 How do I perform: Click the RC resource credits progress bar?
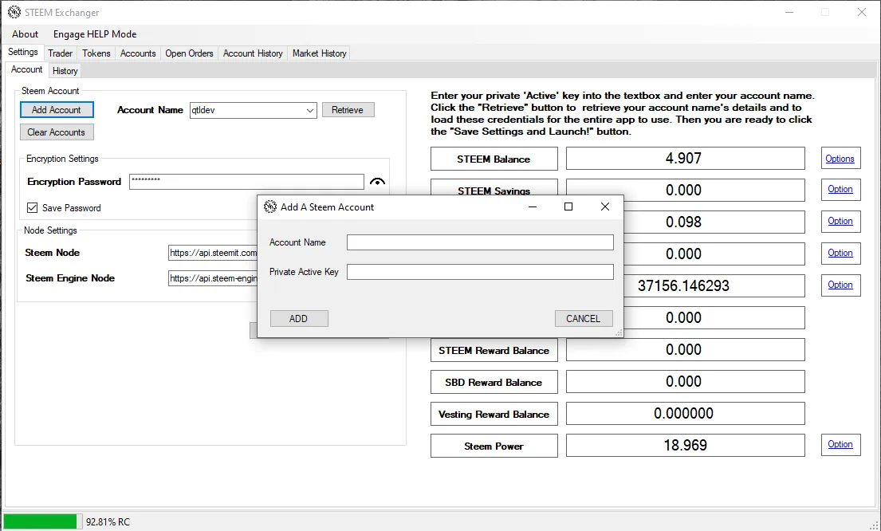43,521
